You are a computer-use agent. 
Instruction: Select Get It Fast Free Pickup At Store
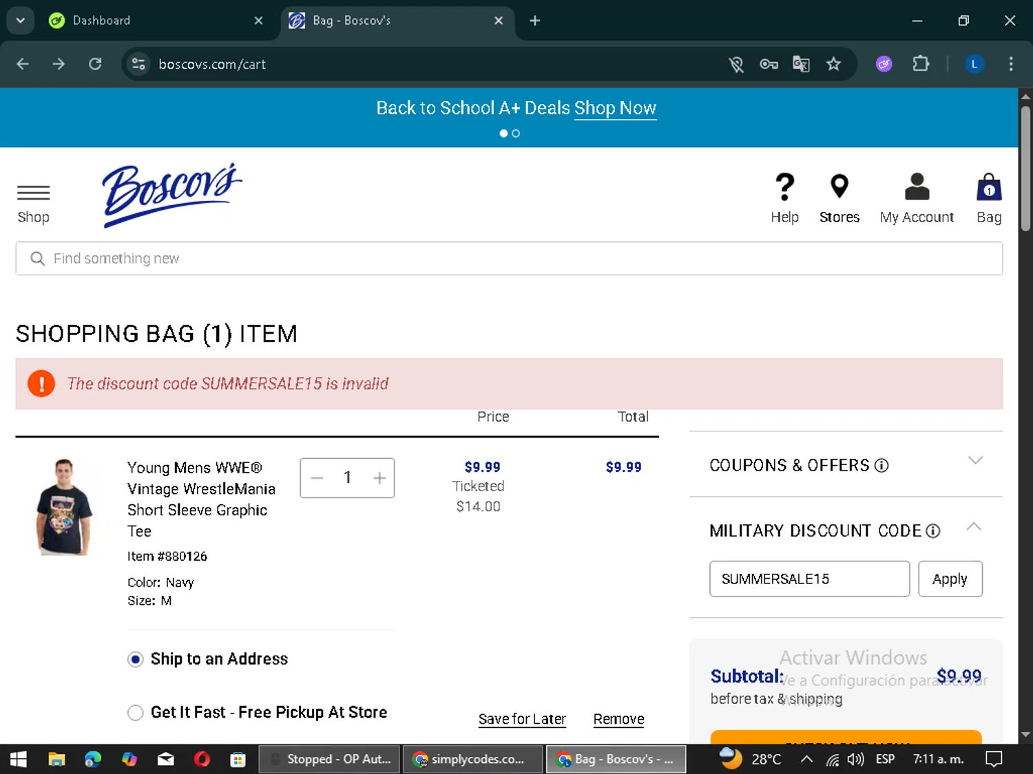[136, 713]
